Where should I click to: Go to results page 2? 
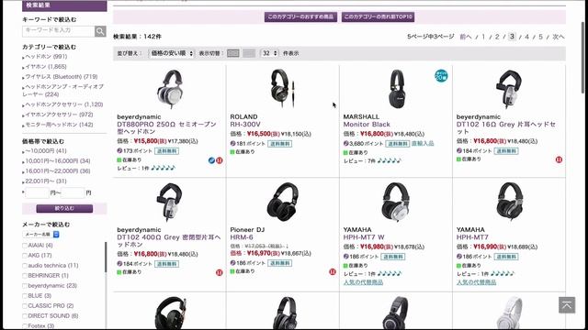[497, 37]
